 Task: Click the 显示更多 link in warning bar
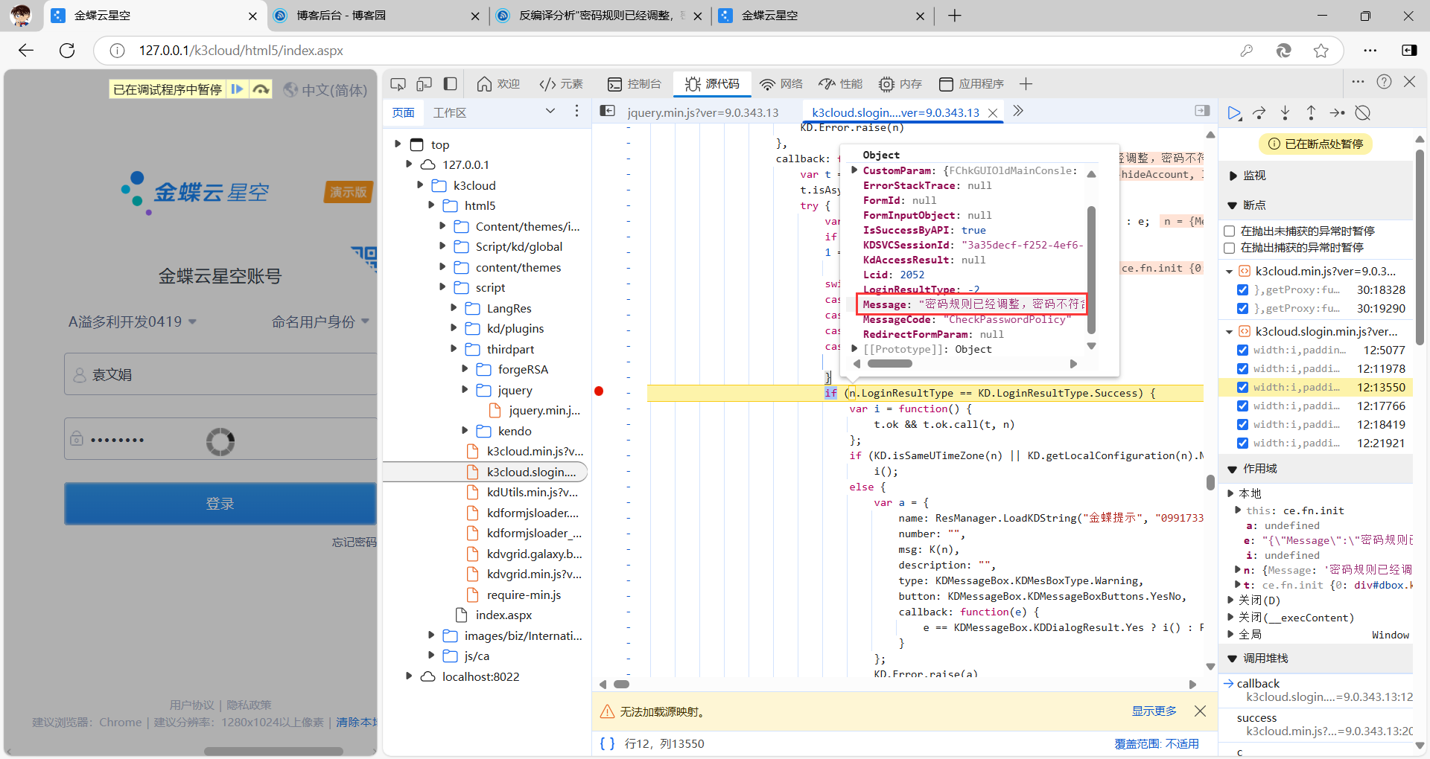[x=1154, y=711]
